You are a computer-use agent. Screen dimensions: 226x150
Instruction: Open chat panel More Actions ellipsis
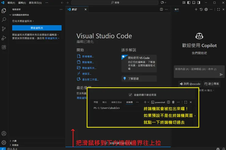click(x=211, y=9)
